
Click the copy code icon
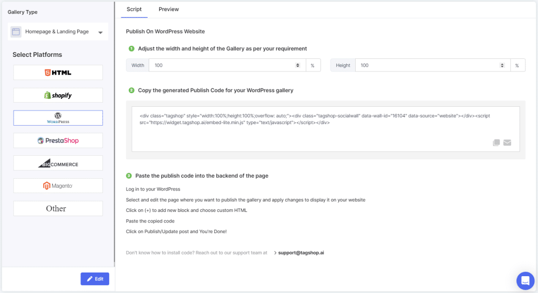tap(496, 143)
